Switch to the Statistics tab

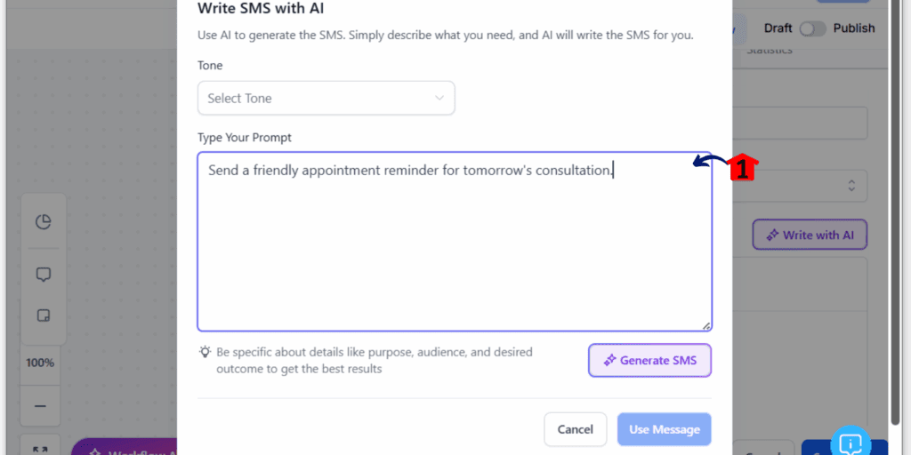(770, 51)
